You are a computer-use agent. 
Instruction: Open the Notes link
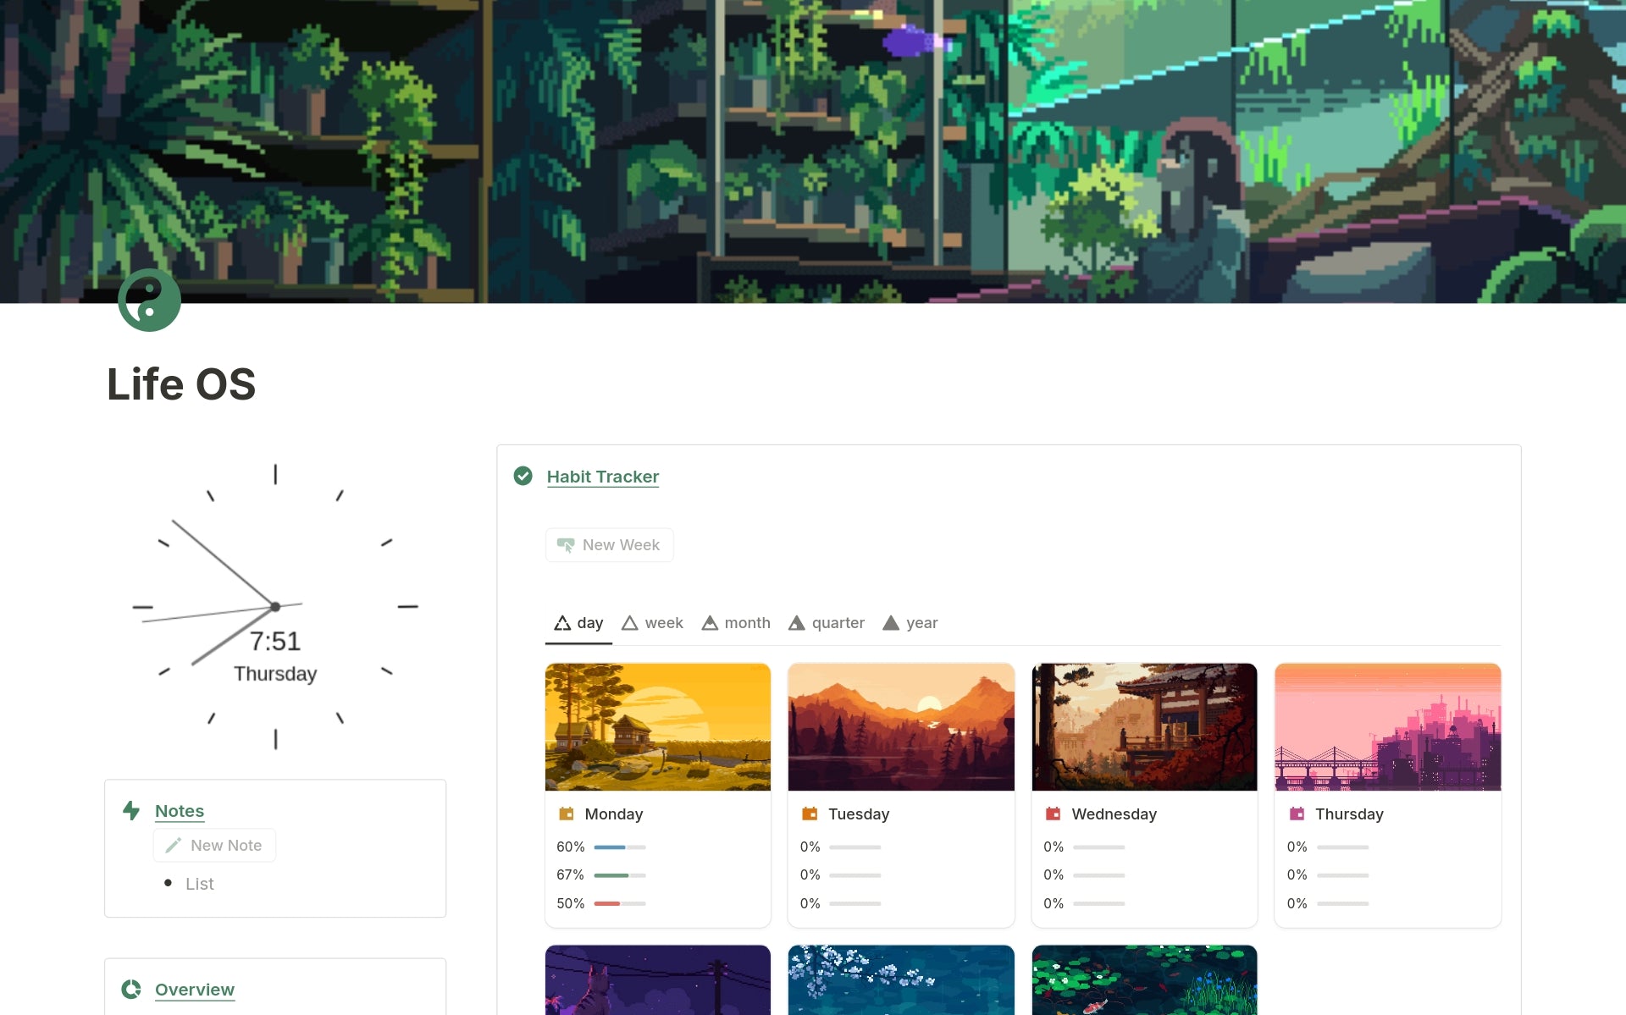coord(180,811)
